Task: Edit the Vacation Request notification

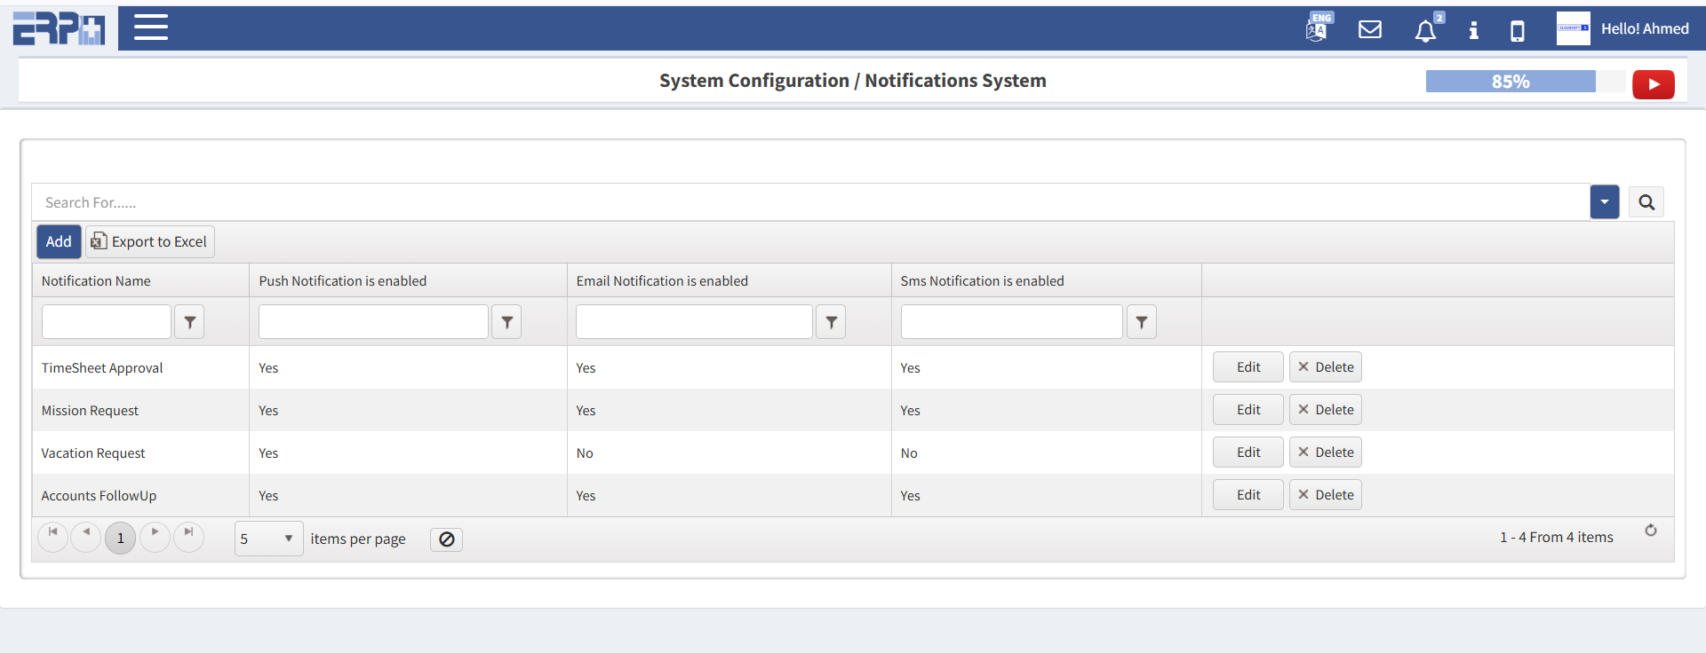Action: point(1248,452)
